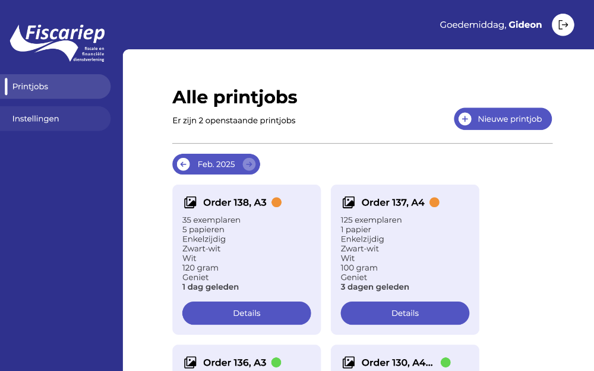Click the greeting text with Gideon's name
Viewport: 594px width, 371px height.
click(x=490, y=25)
